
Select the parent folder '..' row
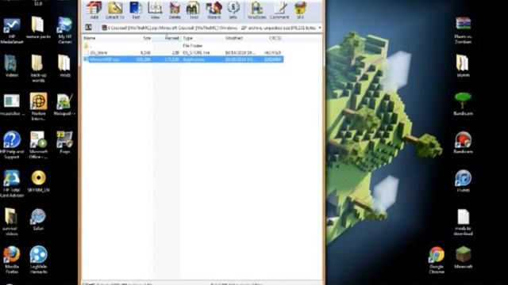[x=183, y=46]
